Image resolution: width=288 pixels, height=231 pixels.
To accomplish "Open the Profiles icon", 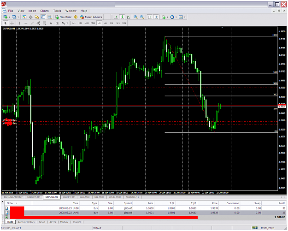I will coord(14,17).
